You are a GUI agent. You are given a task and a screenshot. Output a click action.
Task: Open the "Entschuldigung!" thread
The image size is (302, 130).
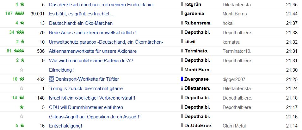point(65,126)
